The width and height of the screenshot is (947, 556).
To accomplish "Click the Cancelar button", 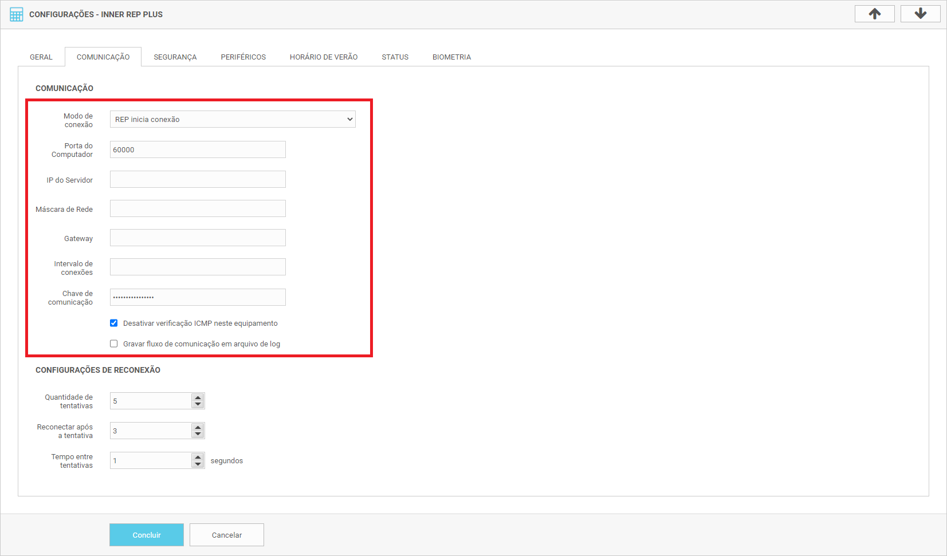I will click(226, 535).
